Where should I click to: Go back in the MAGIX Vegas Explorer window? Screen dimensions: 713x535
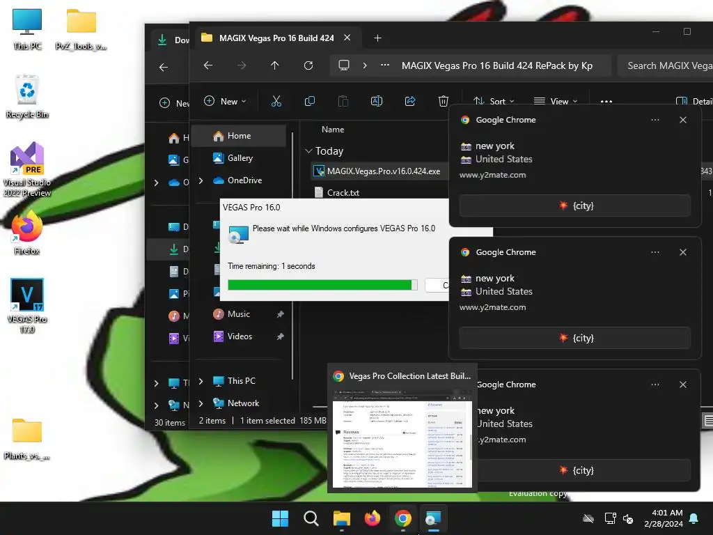208,65
